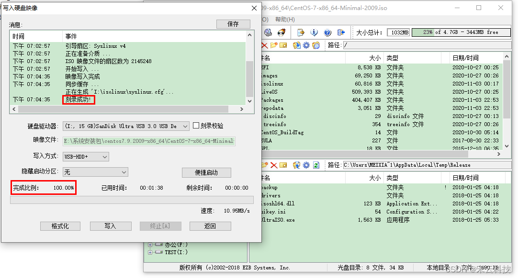The height and width of the screenshot is (278, 518).
Task: Click the green refresh icon in local pane
Action: (x=316, y=165)
